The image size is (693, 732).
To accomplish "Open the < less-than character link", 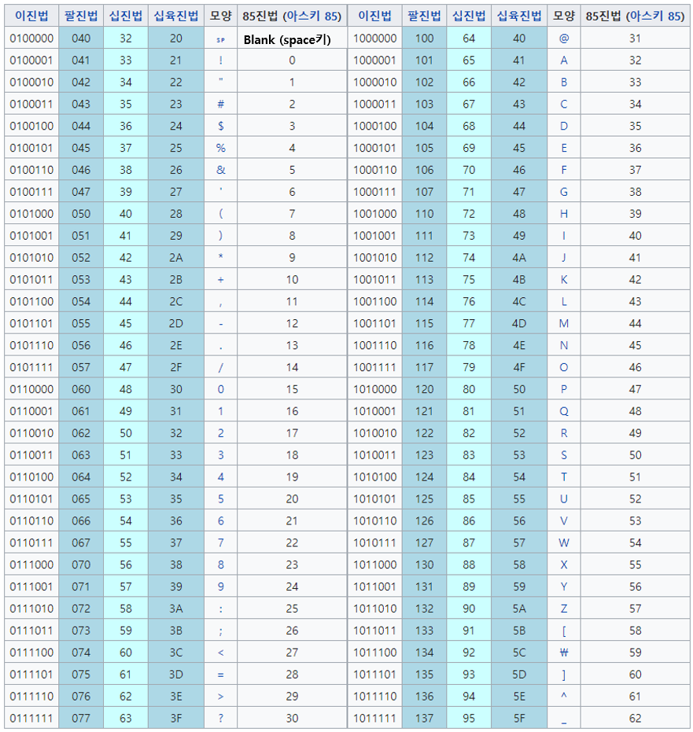I will click(221, 653).
